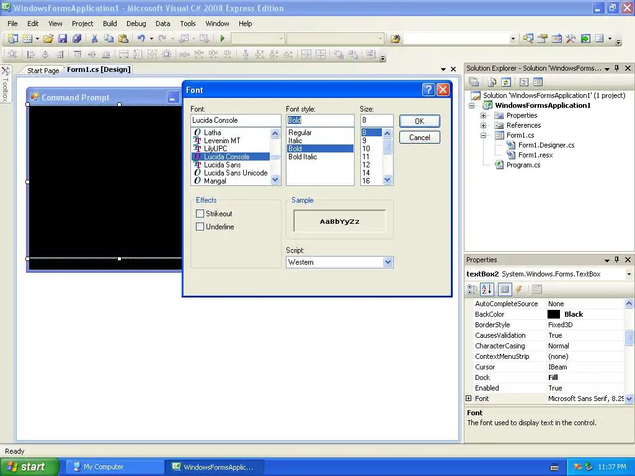Open the Debug menu
This screenshot has width=635, height=476.
point(136,24)
